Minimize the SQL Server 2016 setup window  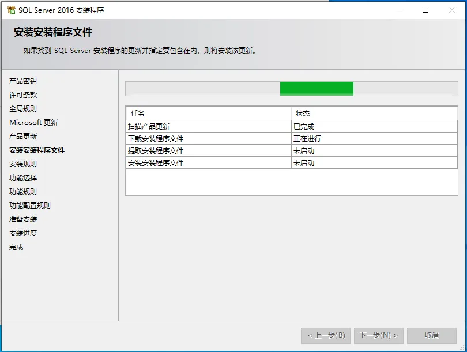[x=400, y=10]
